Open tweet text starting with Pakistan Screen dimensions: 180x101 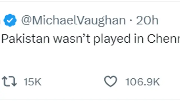[91, 39]
